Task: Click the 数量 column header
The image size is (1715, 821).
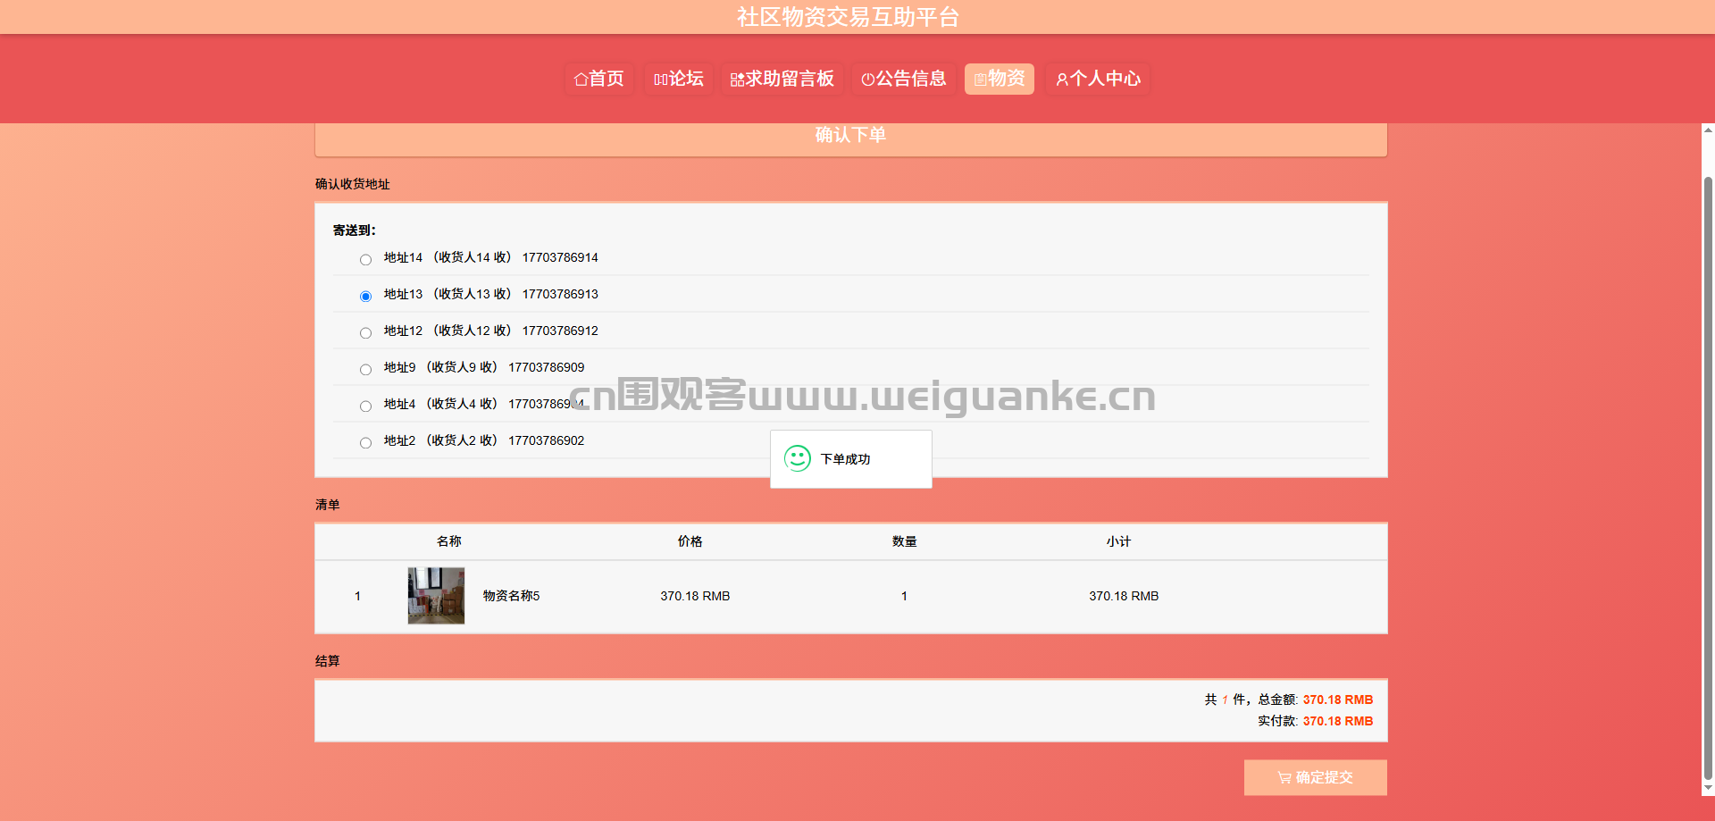Action: coord(905,541)
